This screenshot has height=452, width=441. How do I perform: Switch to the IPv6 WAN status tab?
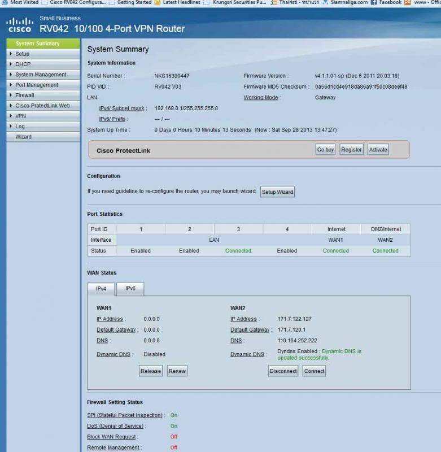[x=130, y=288]
